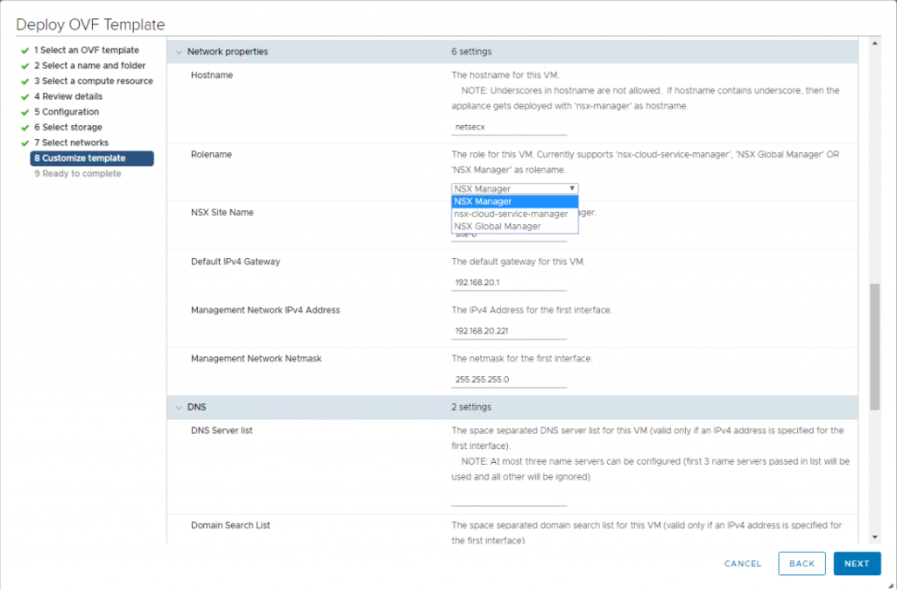
Task: Collapse the DNS section
Action: coord(179,407)
